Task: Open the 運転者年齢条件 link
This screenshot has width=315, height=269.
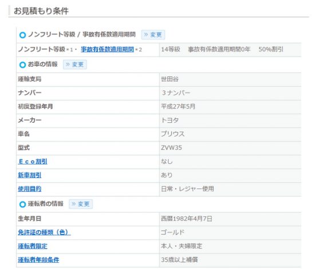Action: 38,260
